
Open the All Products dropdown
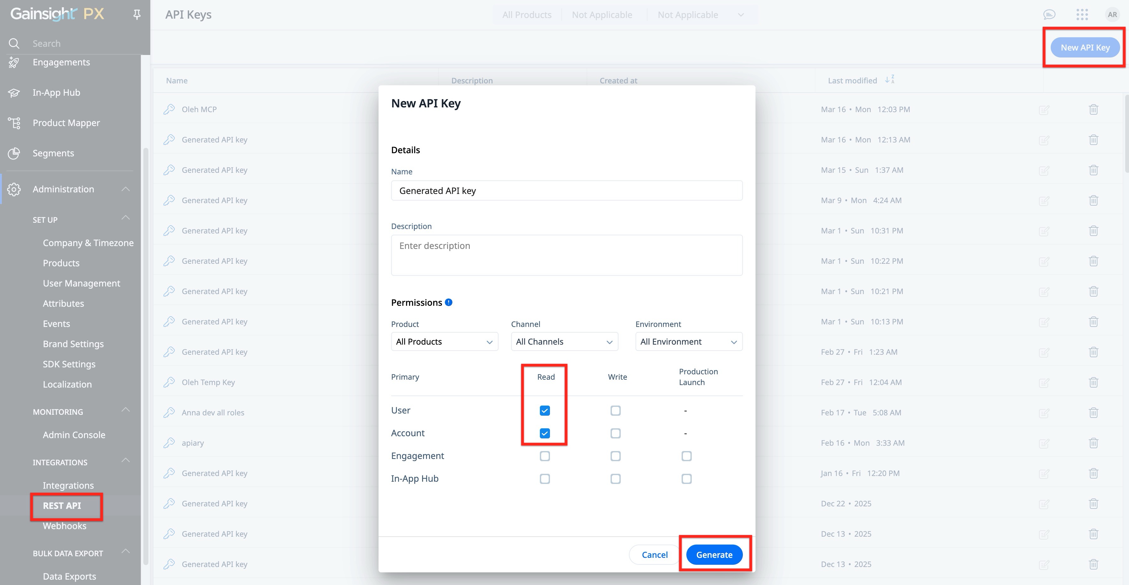click(x=445, y=341)
